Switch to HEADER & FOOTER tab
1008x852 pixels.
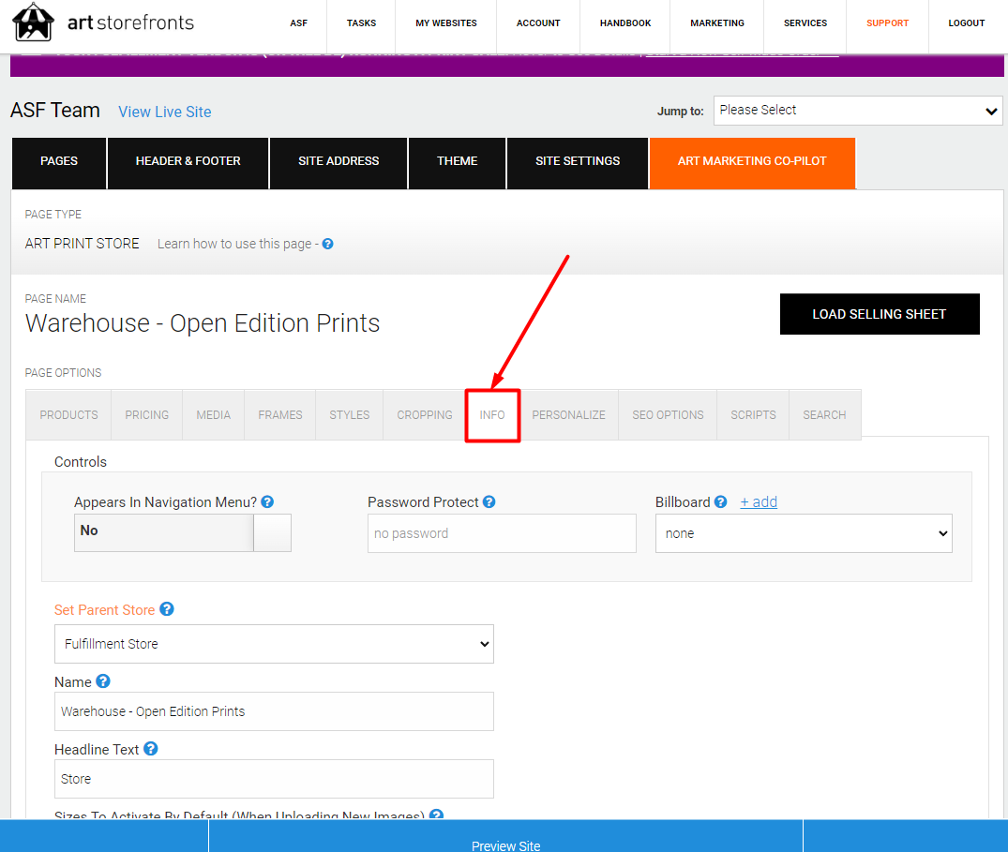click(x=188, y=161)
